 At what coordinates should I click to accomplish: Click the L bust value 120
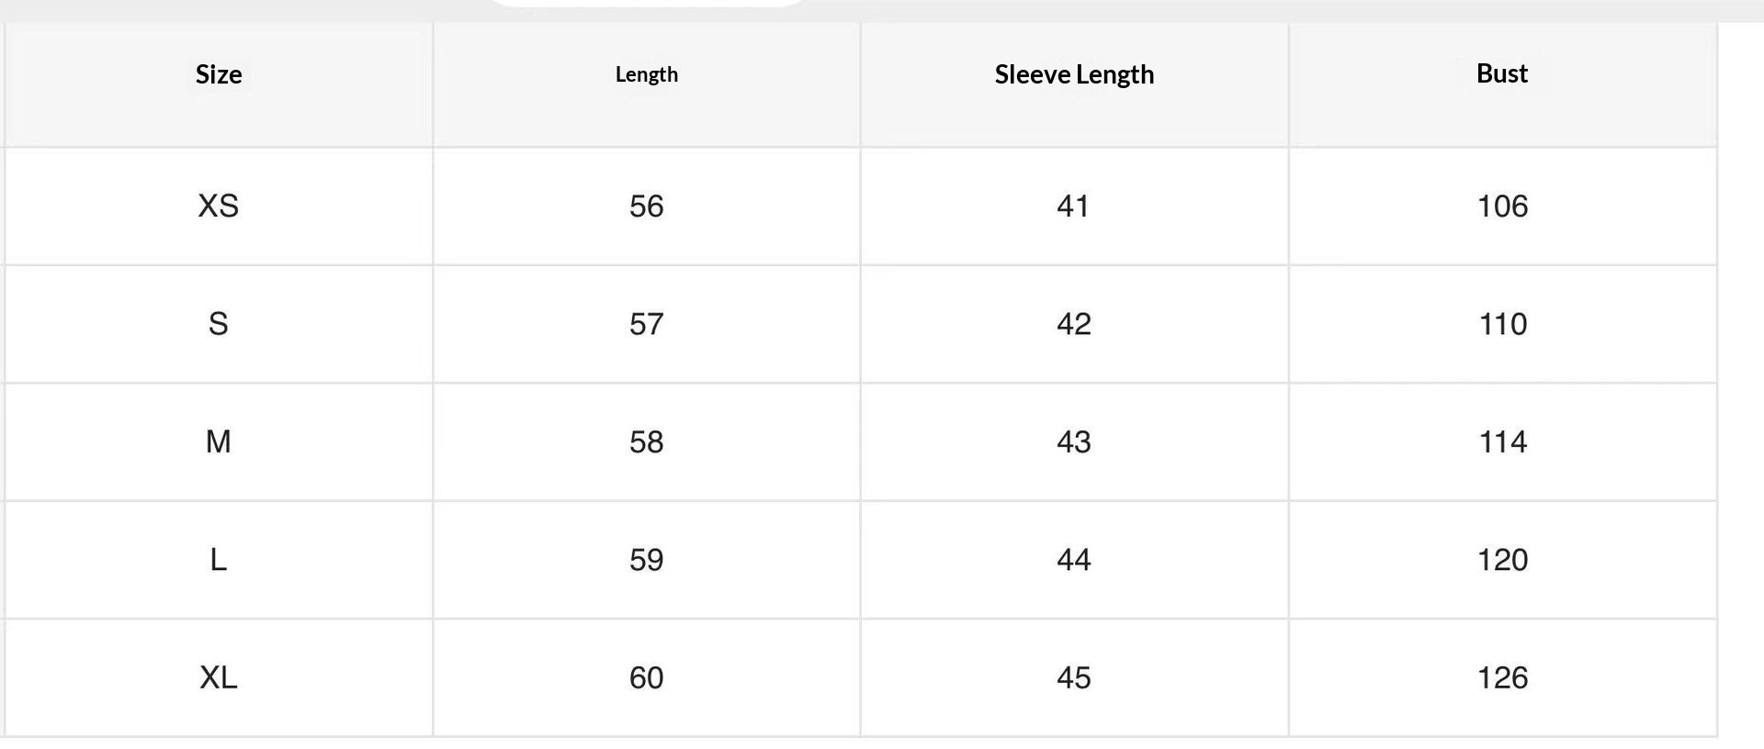click(x=1502, y=560)
